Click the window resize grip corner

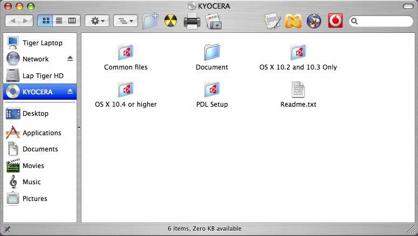[x=411, y=229]
